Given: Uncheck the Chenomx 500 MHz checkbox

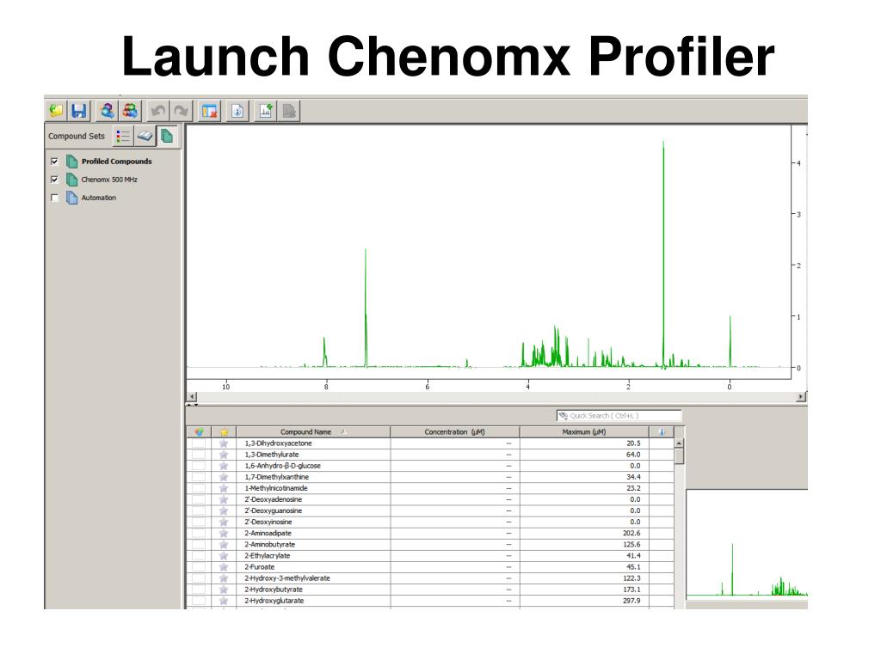Looking at the screenshot, I should point(54,180).
